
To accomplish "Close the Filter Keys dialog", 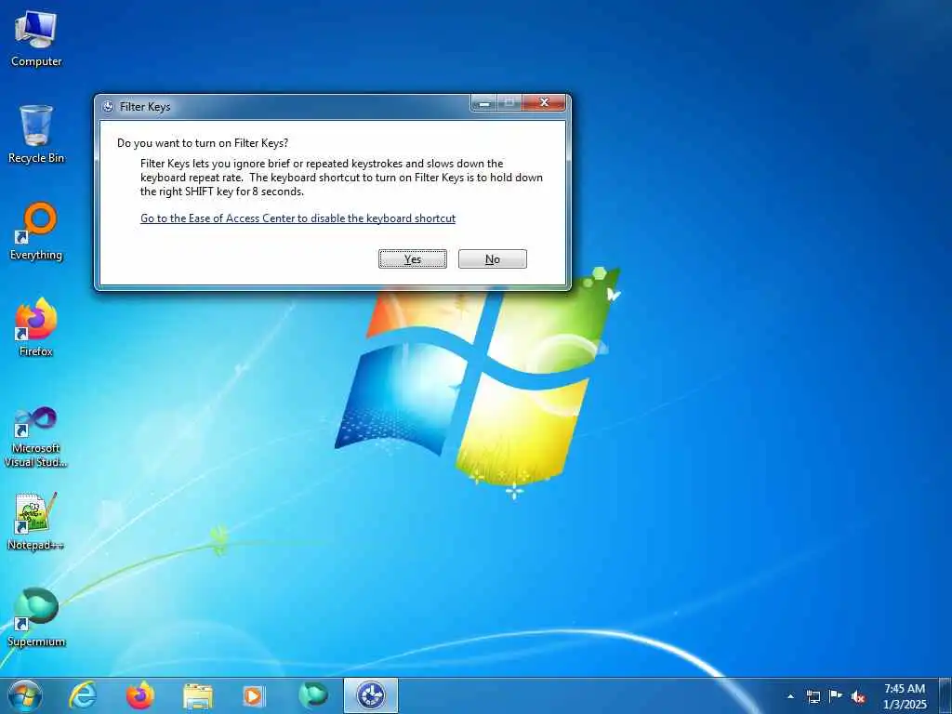I will coord(544,102).
